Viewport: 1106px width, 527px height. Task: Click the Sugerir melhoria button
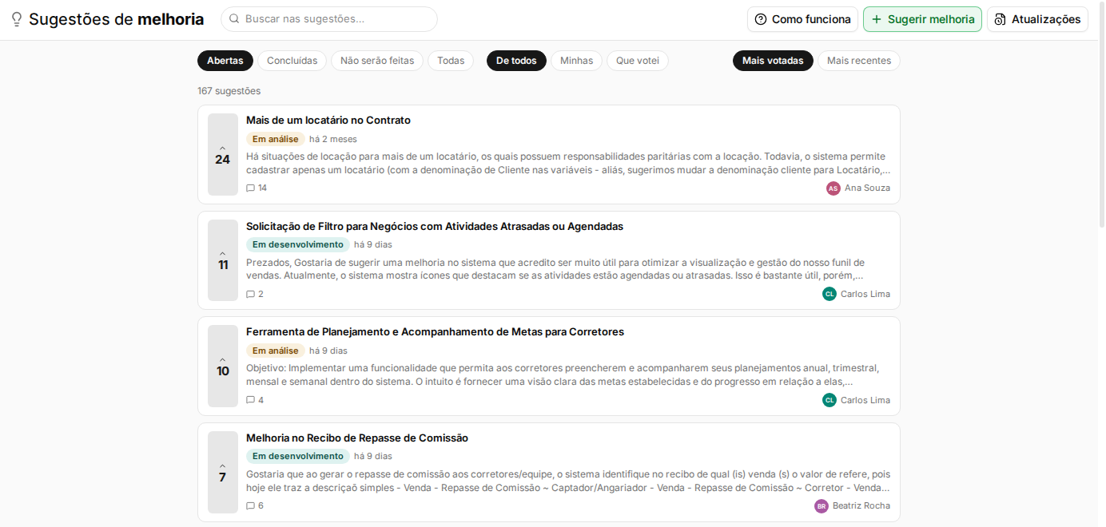pos(922,19)
